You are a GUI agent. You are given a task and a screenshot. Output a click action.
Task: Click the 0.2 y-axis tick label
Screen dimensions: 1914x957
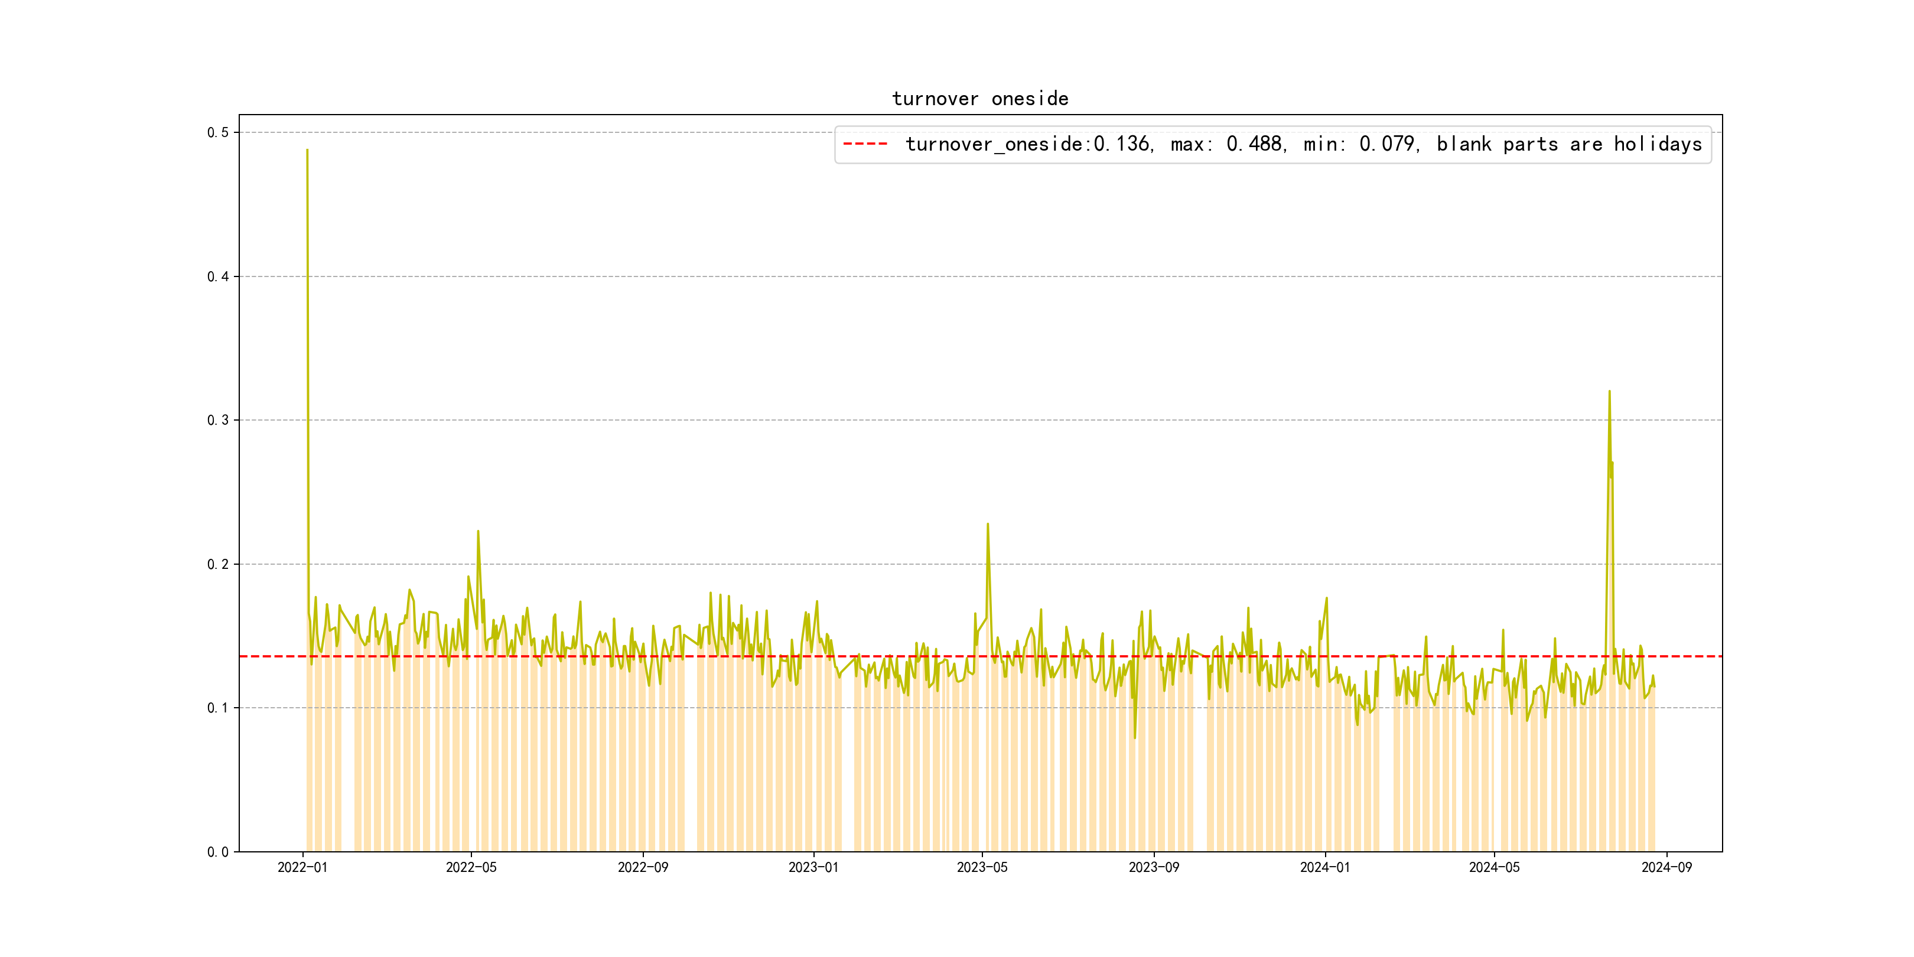[218, 565]
